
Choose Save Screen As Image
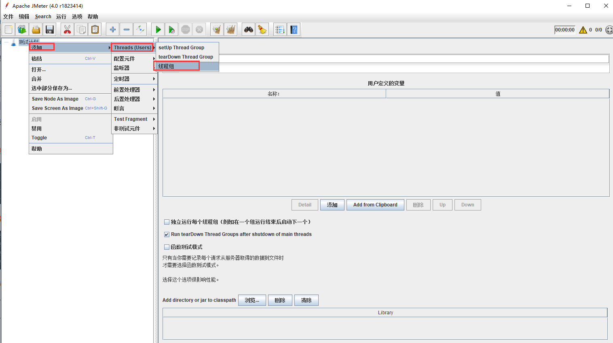(71, 108)
